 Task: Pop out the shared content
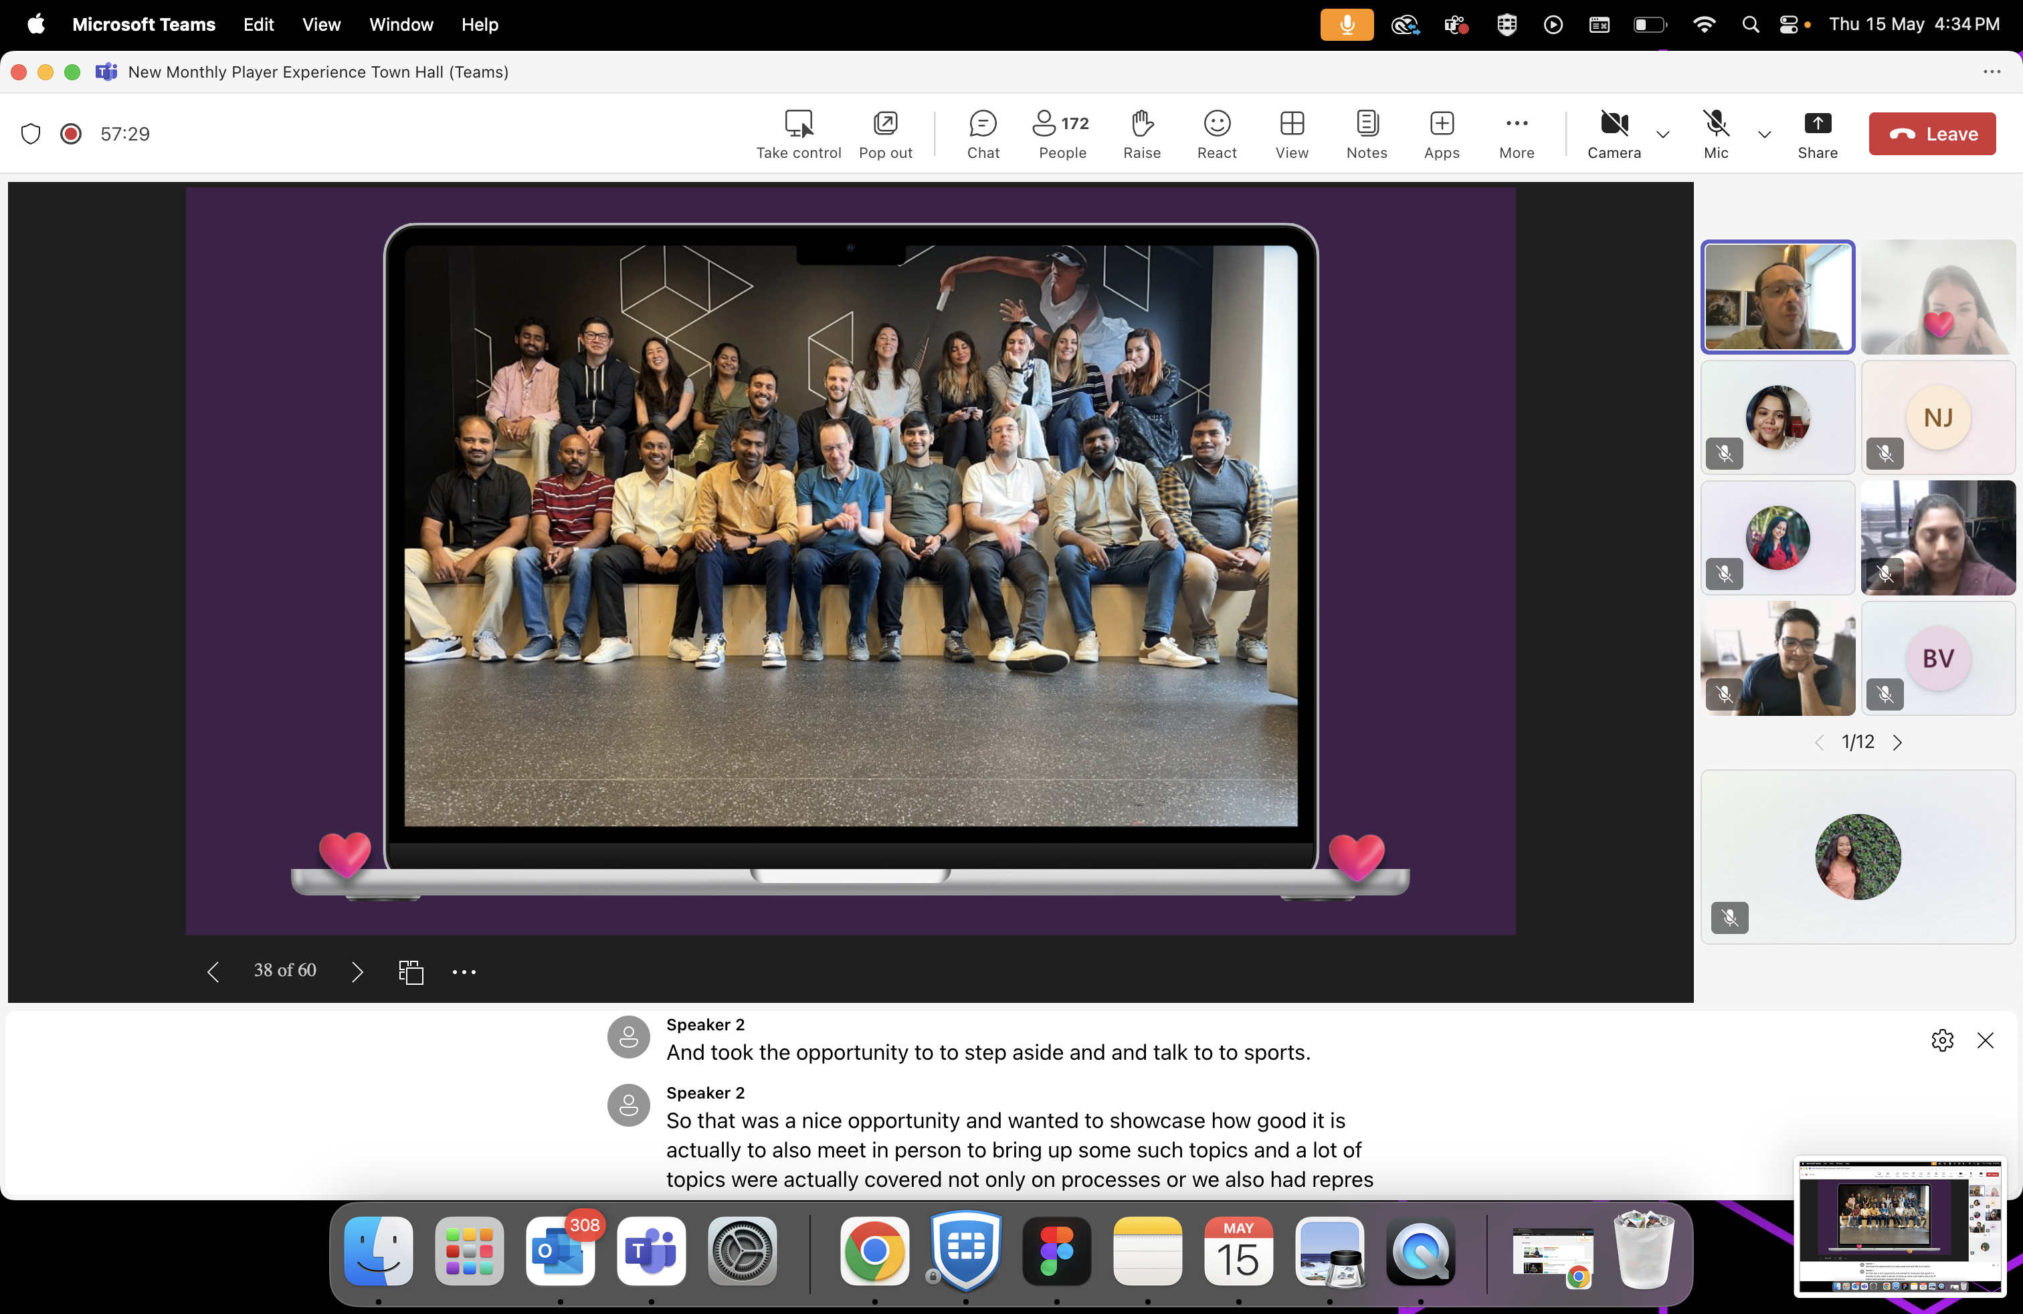tap(885, 134)
